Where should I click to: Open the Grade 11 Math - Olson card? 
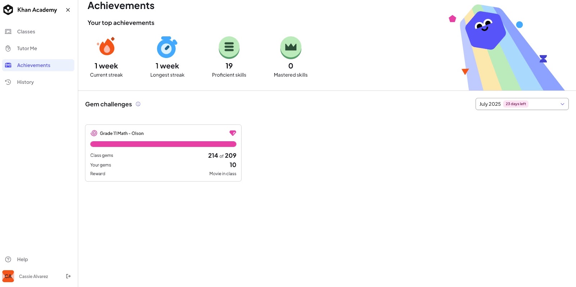click(x=163, y=153)
